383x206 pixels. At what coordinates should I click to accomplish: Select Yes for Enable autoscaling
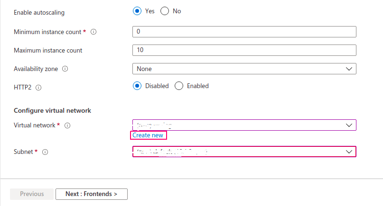pos(137,11)
